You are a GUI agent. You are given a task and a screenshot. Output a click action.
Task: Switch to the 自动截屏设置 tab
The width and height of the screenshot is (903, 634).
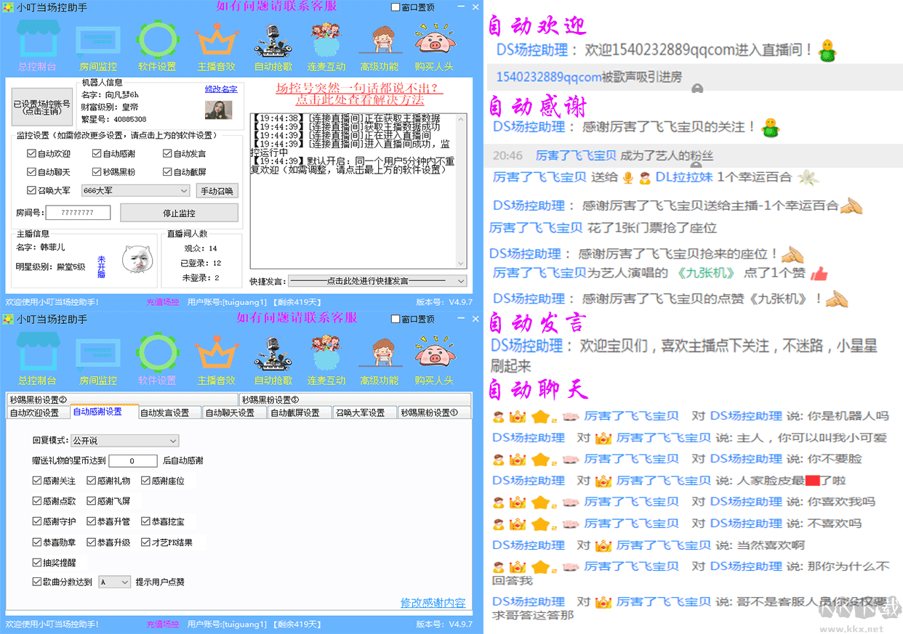click(300, 412)
